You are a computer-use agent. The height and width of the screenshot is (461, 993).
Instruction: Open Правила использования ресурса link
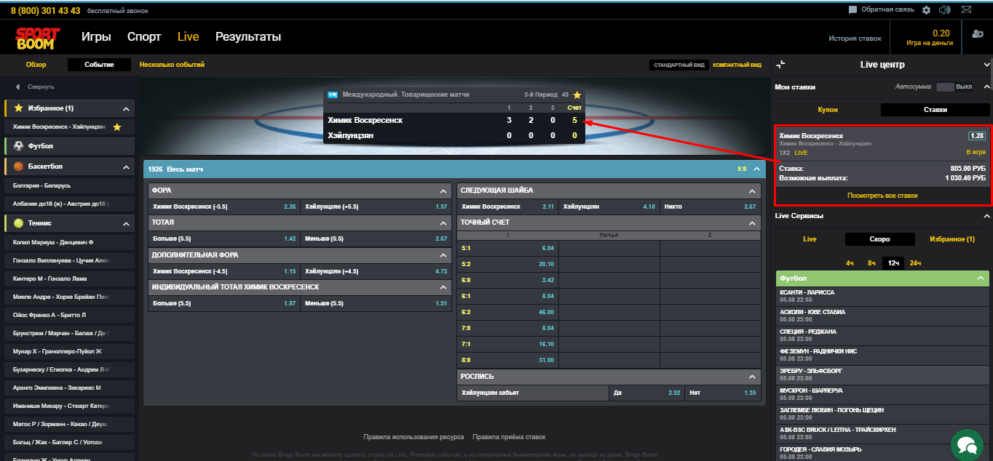(x=414, y=437)
